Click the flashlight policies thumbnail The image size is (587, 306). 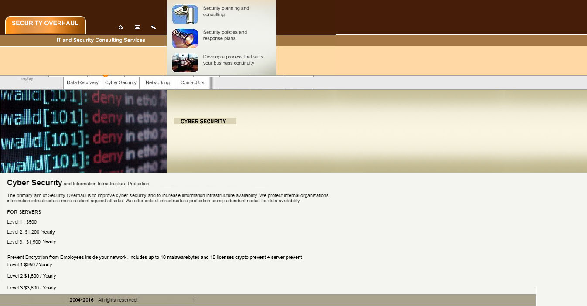185,38
